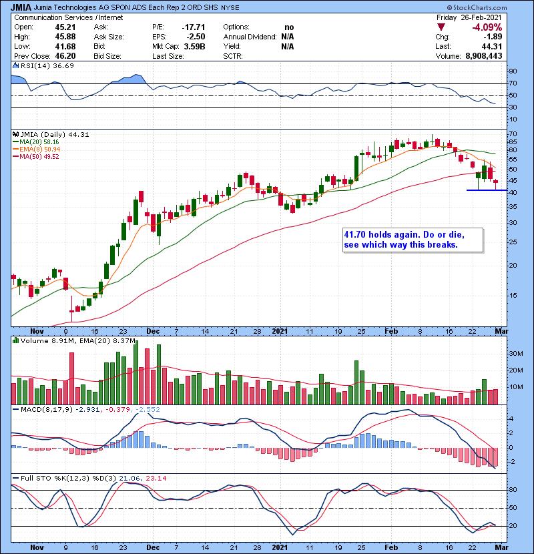
Task: Click the 70 level label on RSI axis
Action: 513,83
